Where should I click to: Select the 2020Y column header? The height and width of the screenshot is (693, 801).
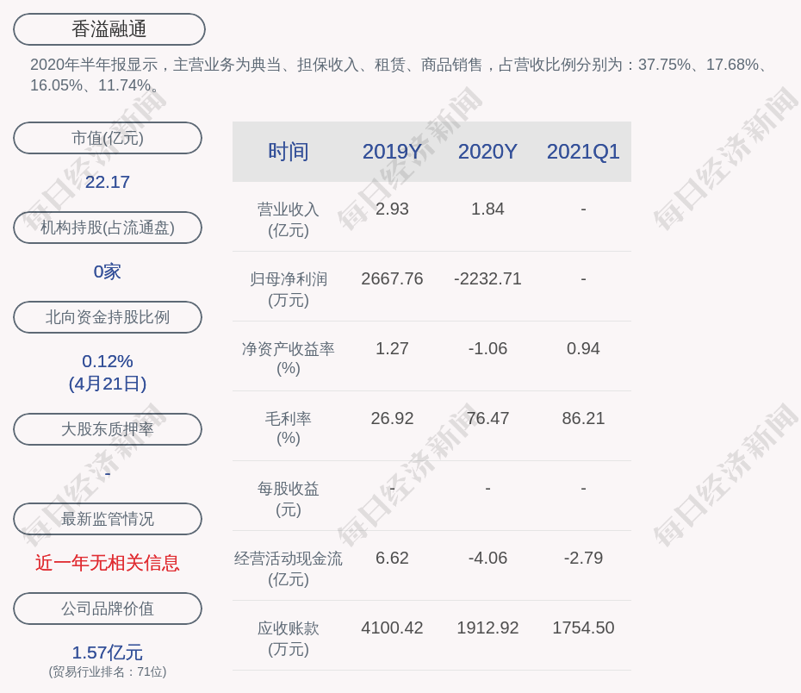tap(487, 152)
